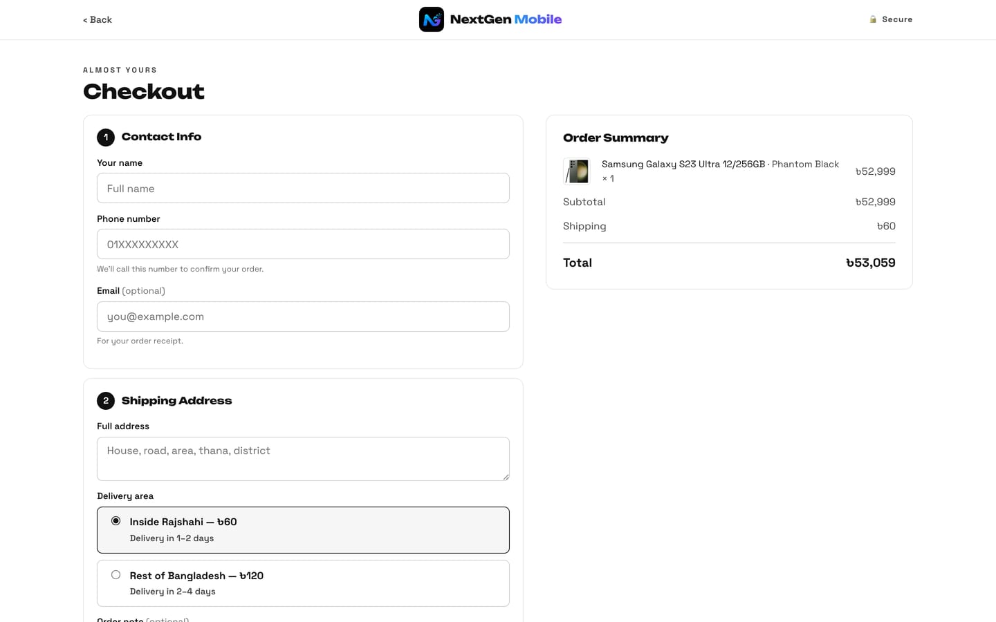Click the Contact Info section heading

pos(161,137)
